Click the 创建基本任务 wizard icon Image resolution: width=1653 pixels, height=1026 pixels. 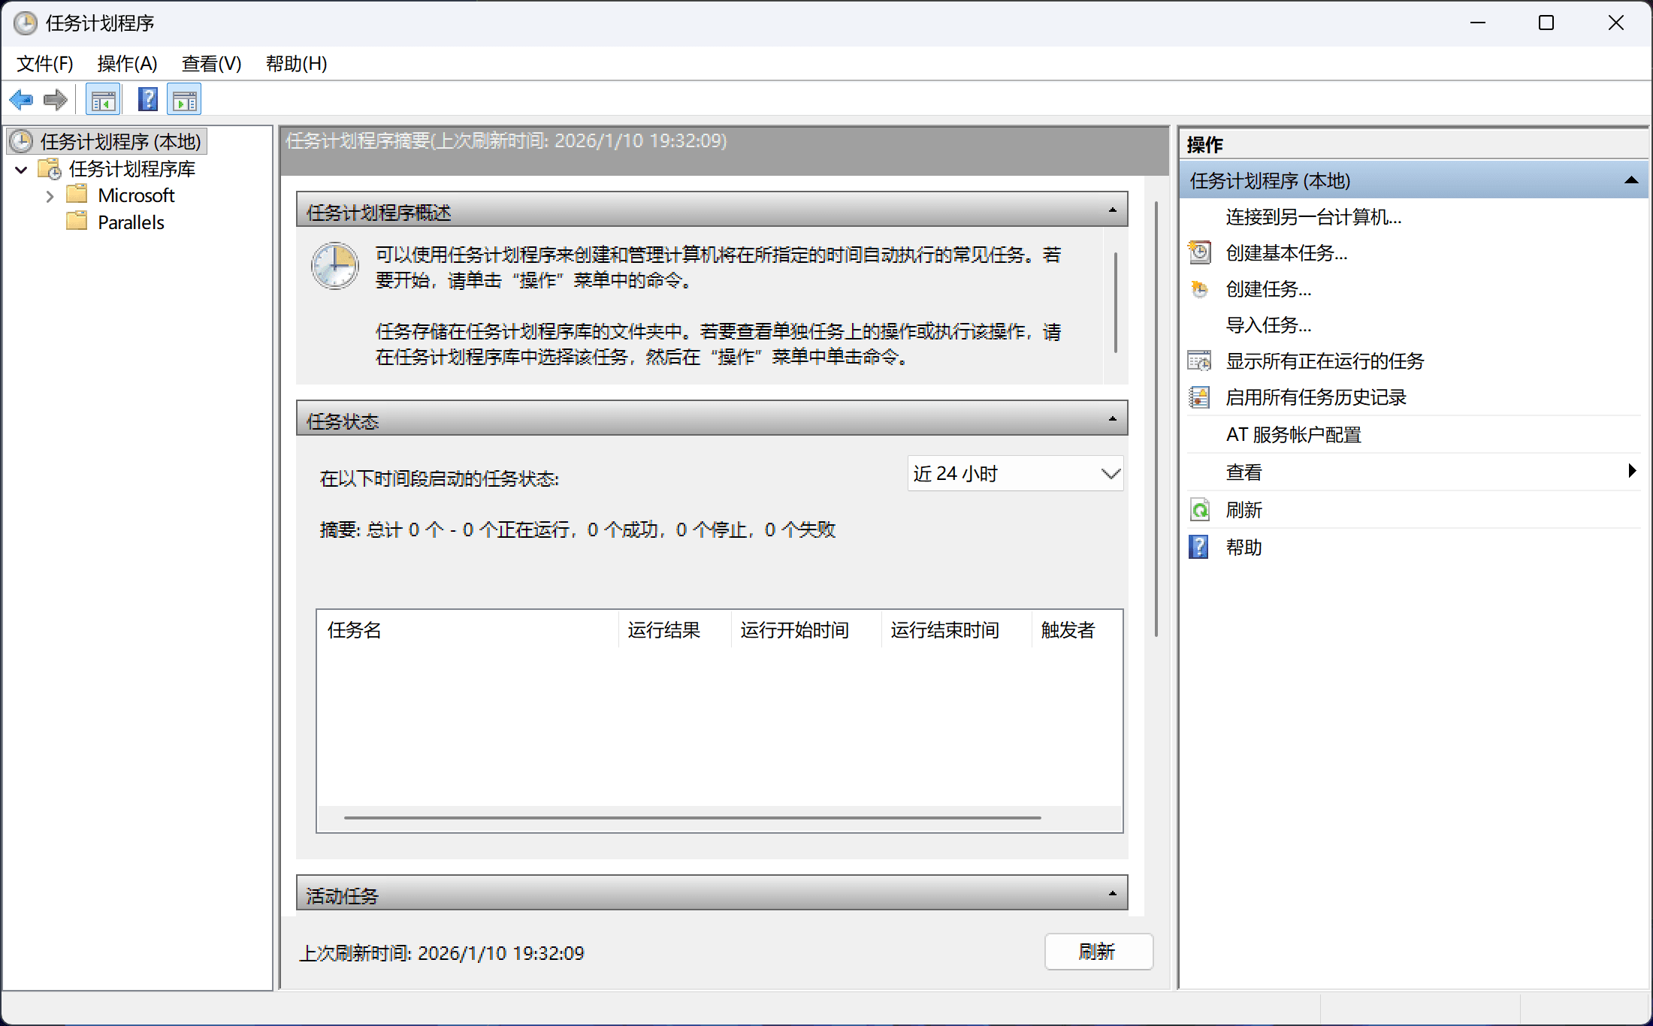point(1200,252)
